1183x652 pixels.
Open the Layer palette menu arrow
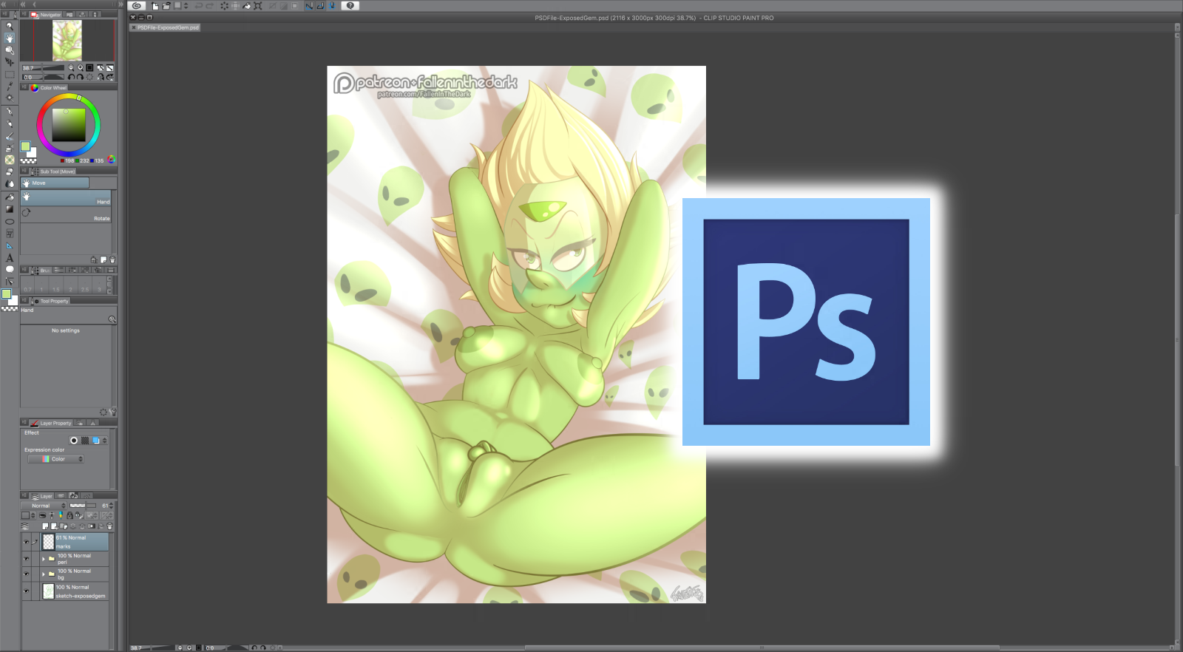24,495
